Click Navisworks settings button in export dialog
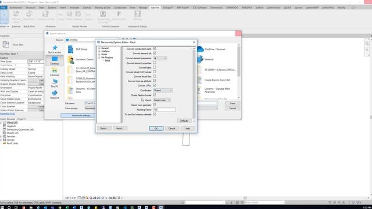This screenshot has width=372, height=209. (78, 116)
